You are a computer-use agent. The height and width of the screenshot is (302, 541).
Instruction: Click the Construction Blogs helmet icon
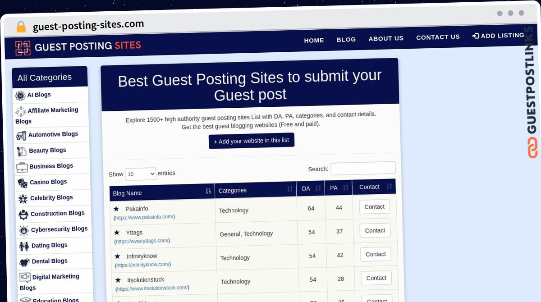(x=23, y=215)
